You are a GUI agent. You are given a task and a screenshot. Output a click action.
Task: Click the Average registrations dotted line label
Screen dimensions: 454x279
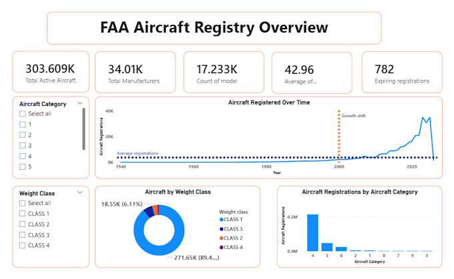138,153
